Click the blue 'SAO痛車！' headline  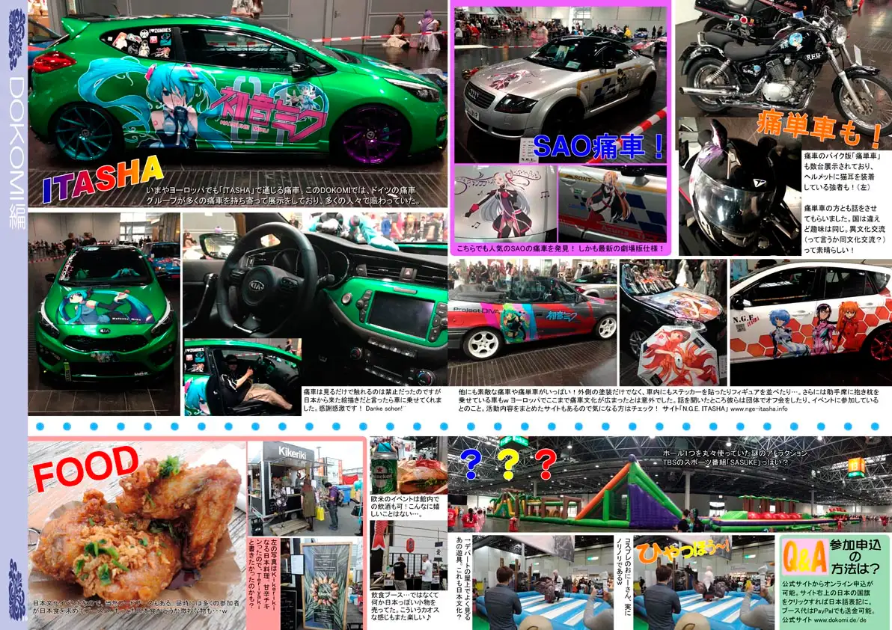(599, 147)
